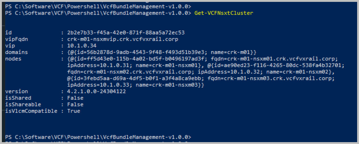This screenshot has height=144, width=359.
Task: Click the nodes field label
Action: (13, 59)
